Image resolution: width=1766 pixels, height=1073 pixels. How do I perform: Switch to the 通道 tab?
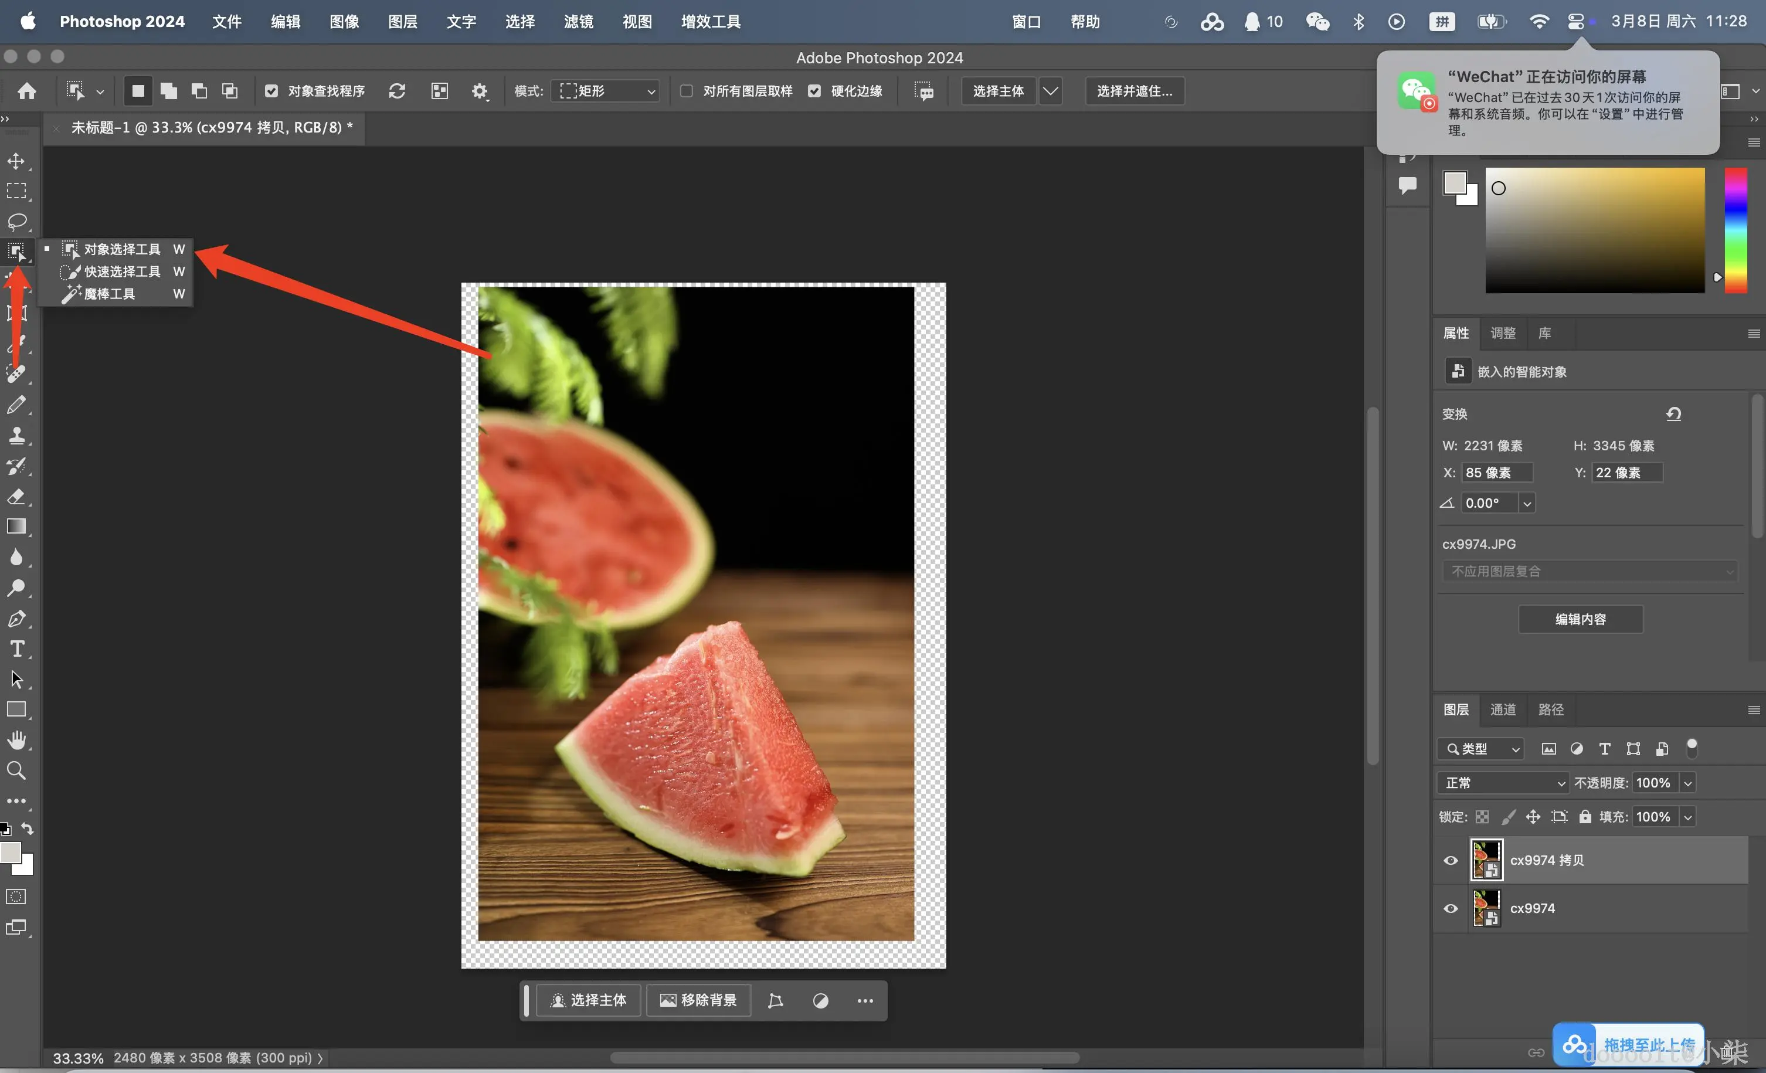click(1502, 709)
